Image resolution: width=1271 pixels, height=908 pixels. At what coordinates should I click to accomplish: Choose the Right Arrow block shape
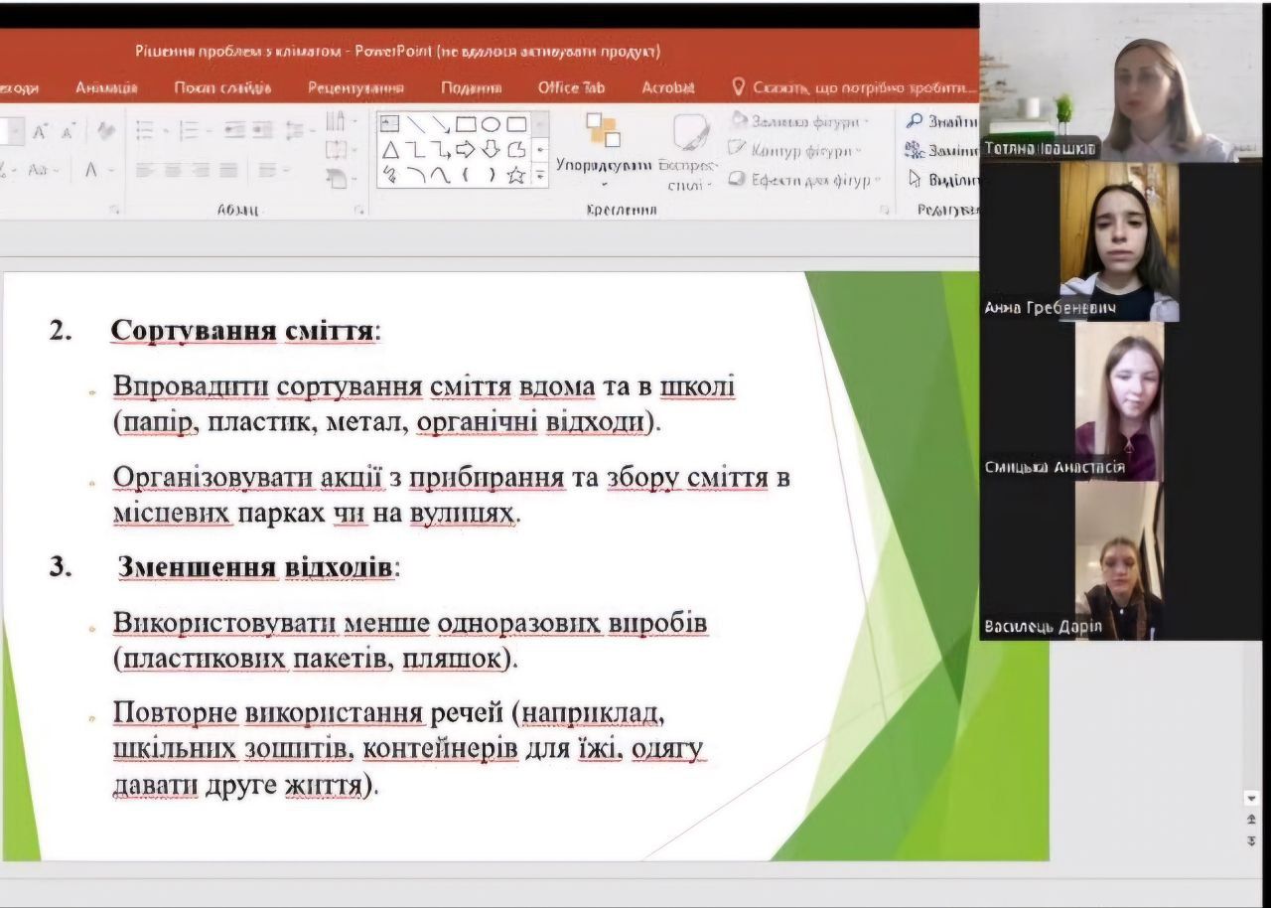pos(466,150)
